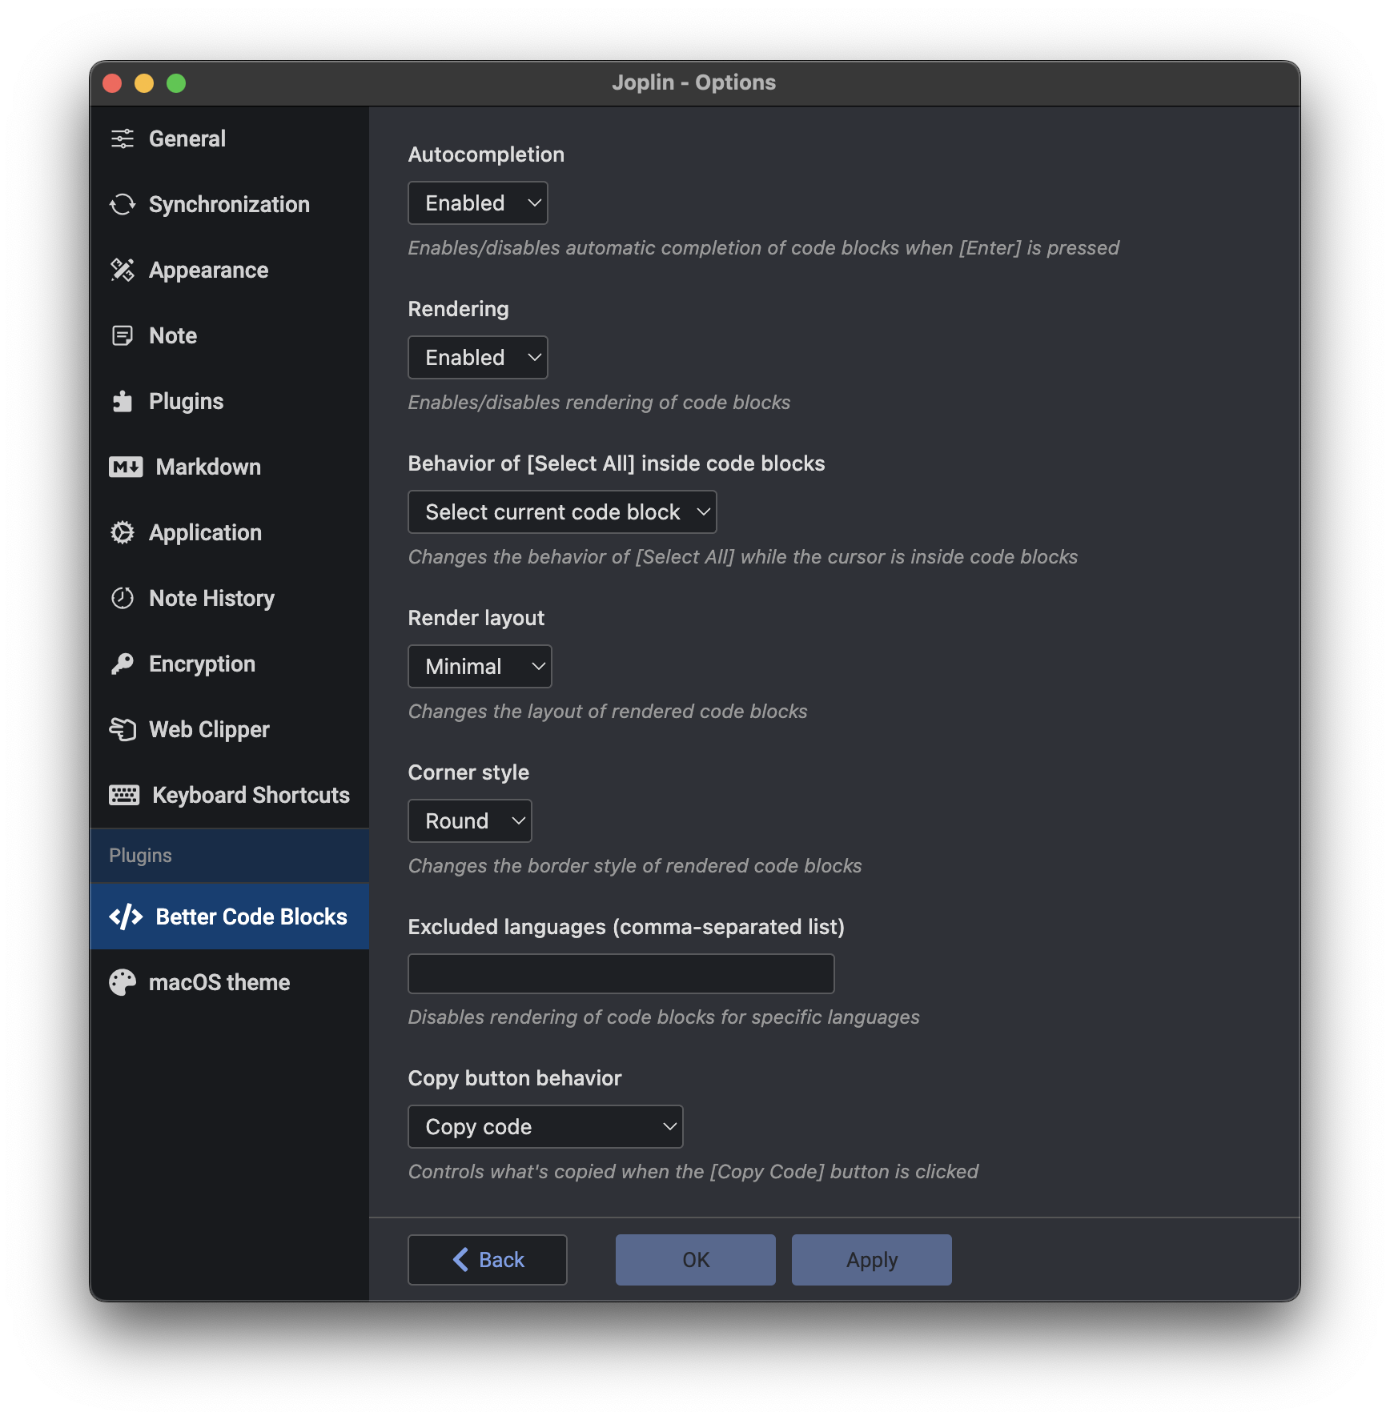1390x1420 pixels.
Task: Click the Web Clipper scissors icon
Action: tap(123, 729)
